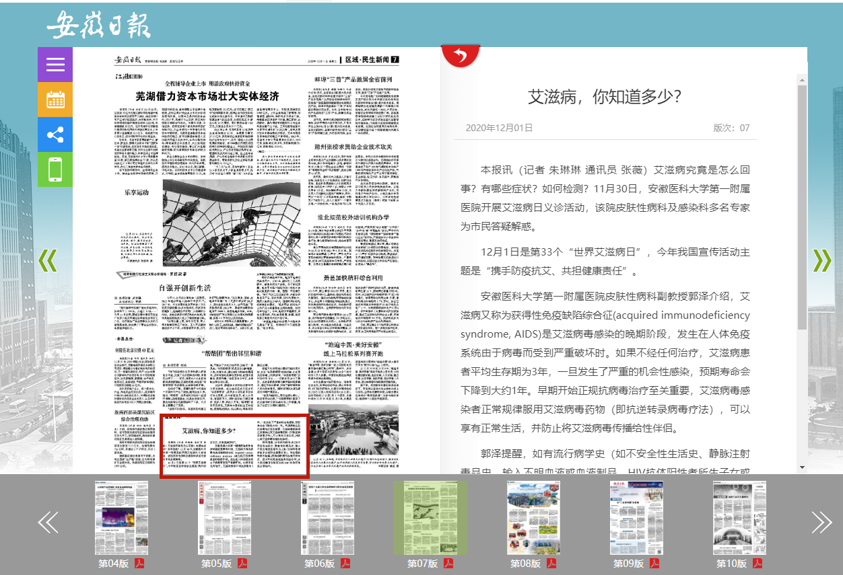Open the 芜湖借力资本市场壮大实体经济 headline article
The width and height of the screenshot is (843, 575).
(x=207, y=95)
